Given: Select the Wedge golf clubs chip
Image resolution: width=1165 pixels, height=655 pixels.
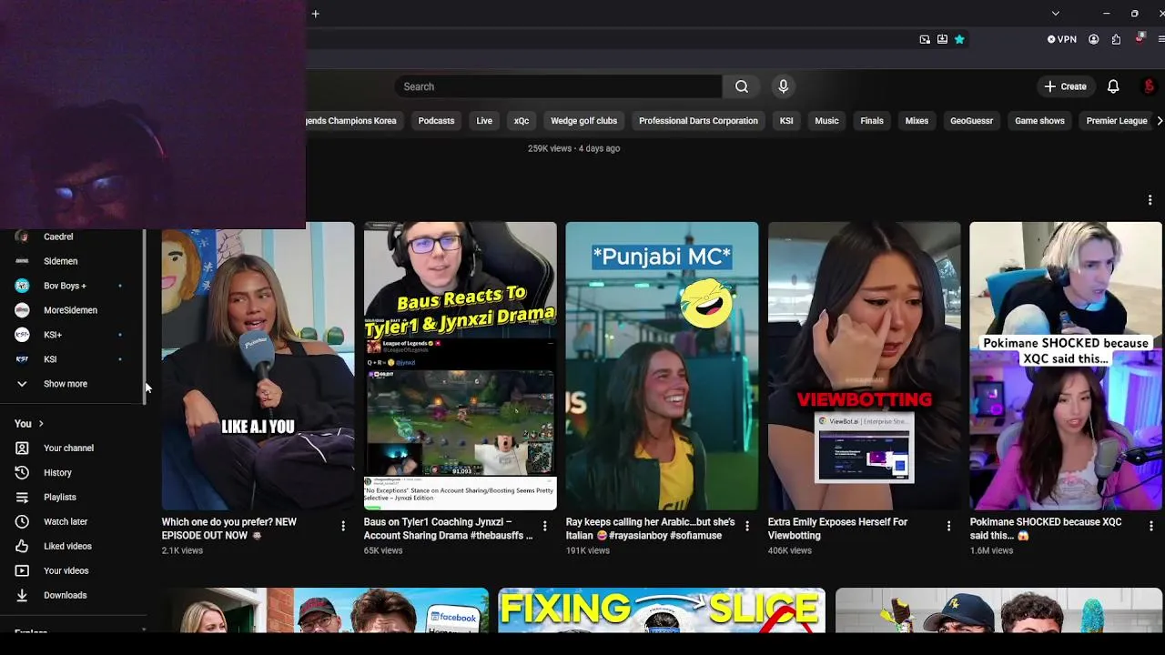Looking at the screenshot, I should click(583, 121).
